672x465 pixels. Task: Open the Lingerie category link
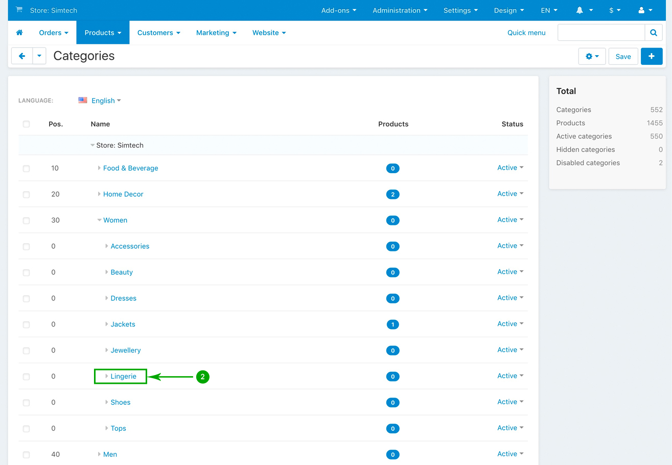pos(124,377)
